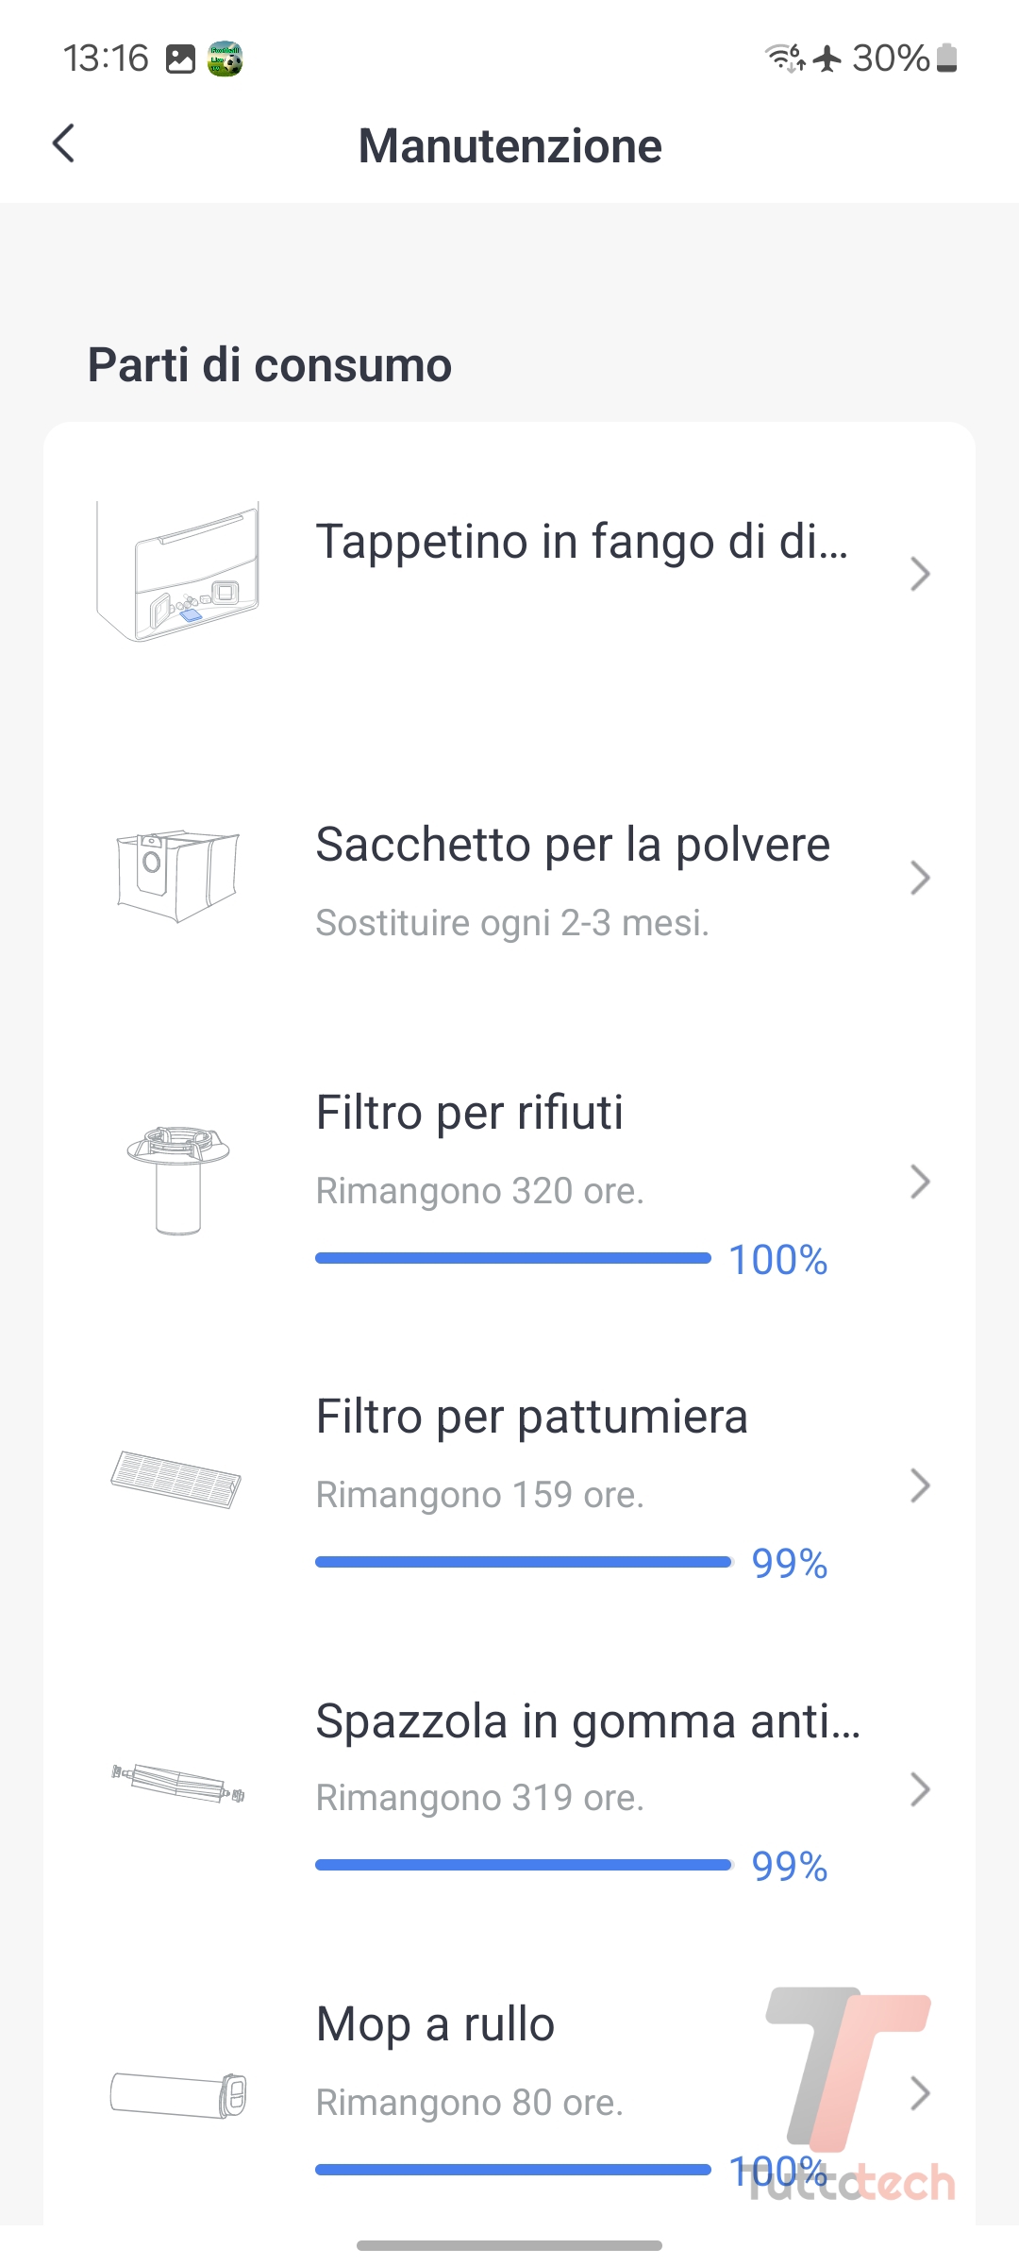
Task: Tap the airplane mode status icon
Action: [x=827, y=59]
